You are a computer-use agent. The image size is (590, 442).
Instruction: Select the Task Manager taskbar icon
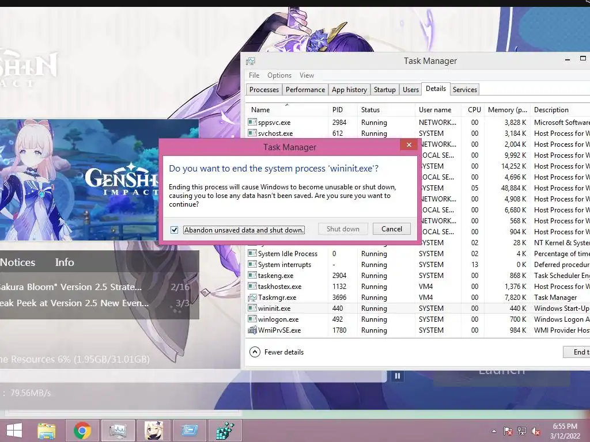[118, 430]
